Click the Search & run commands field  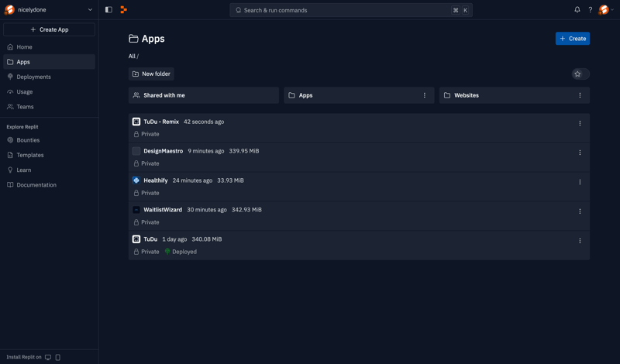tap(351, 10)
